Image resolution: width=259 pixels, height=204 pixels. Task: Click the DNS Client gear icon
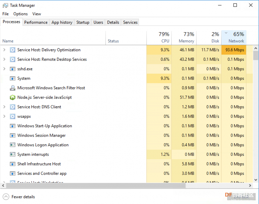13,107
